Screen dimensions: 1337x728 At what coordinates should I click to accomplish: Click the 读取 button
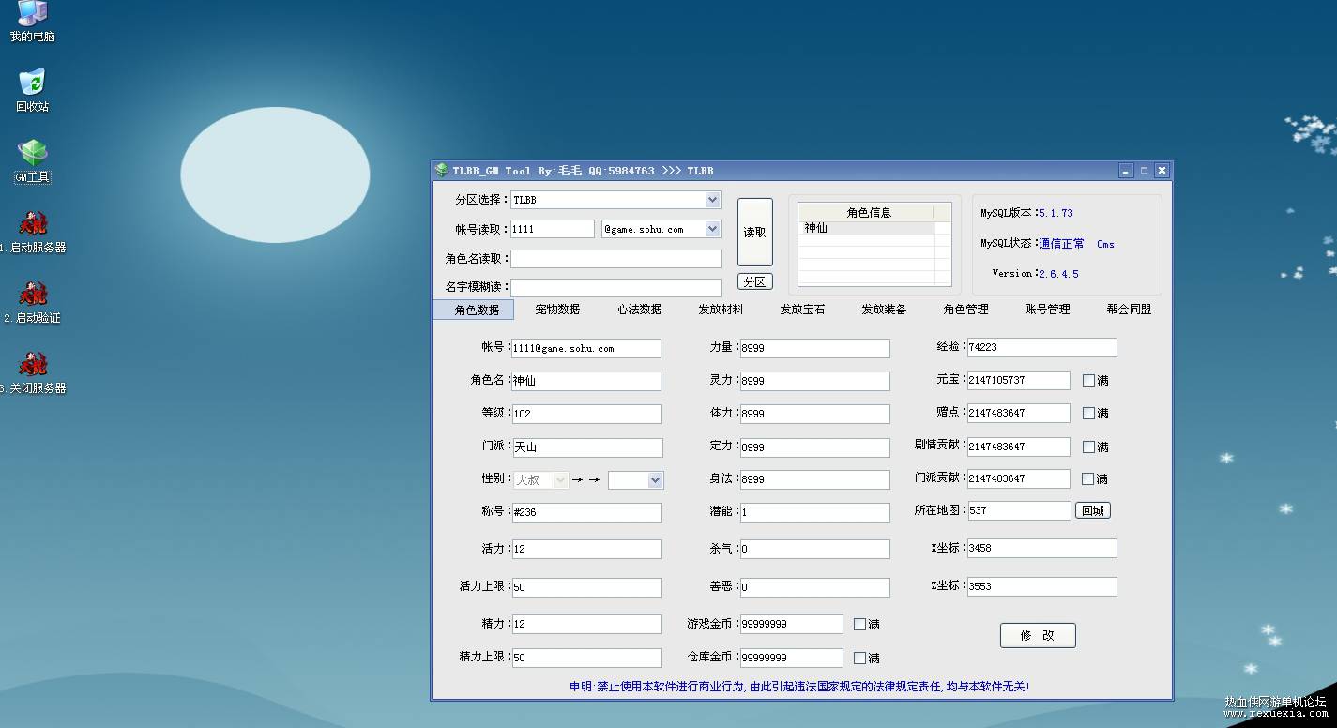point(755,233)
